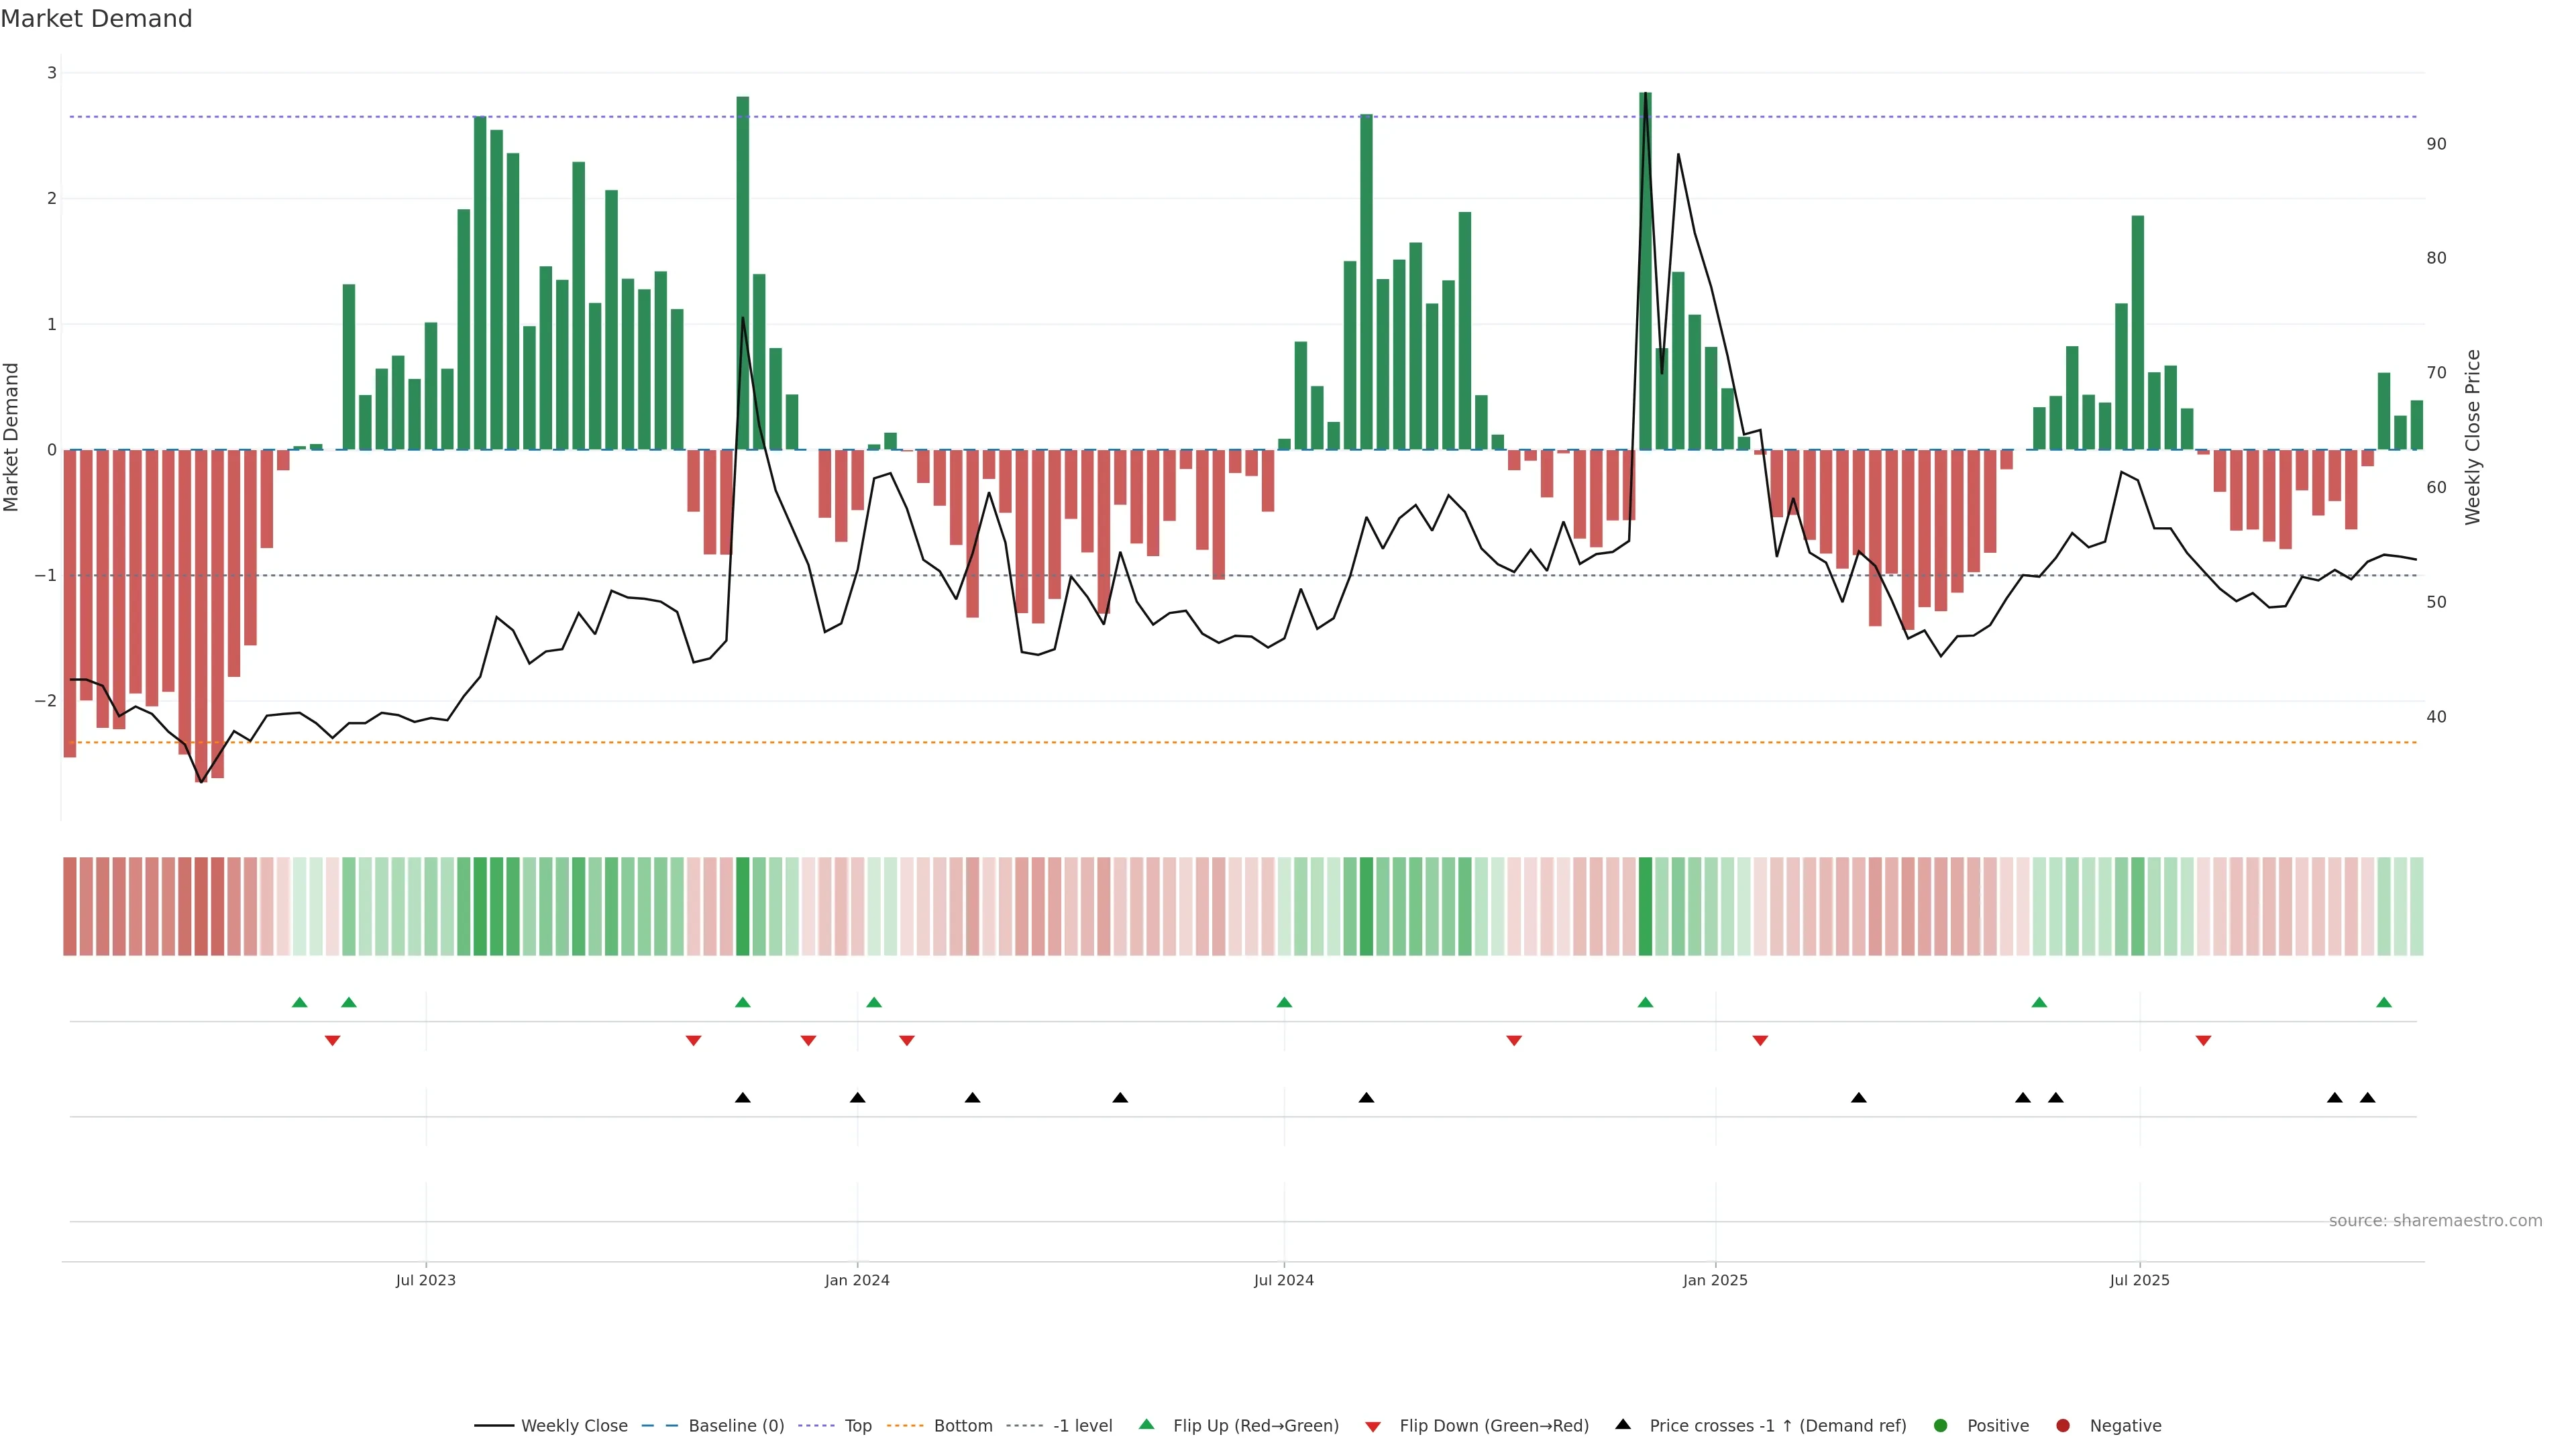Image resolution: width=2576 pixels, height=1449 pixels.
Task: Click the Weekly Close Price axis title
Action: (x=2473, y=437)
